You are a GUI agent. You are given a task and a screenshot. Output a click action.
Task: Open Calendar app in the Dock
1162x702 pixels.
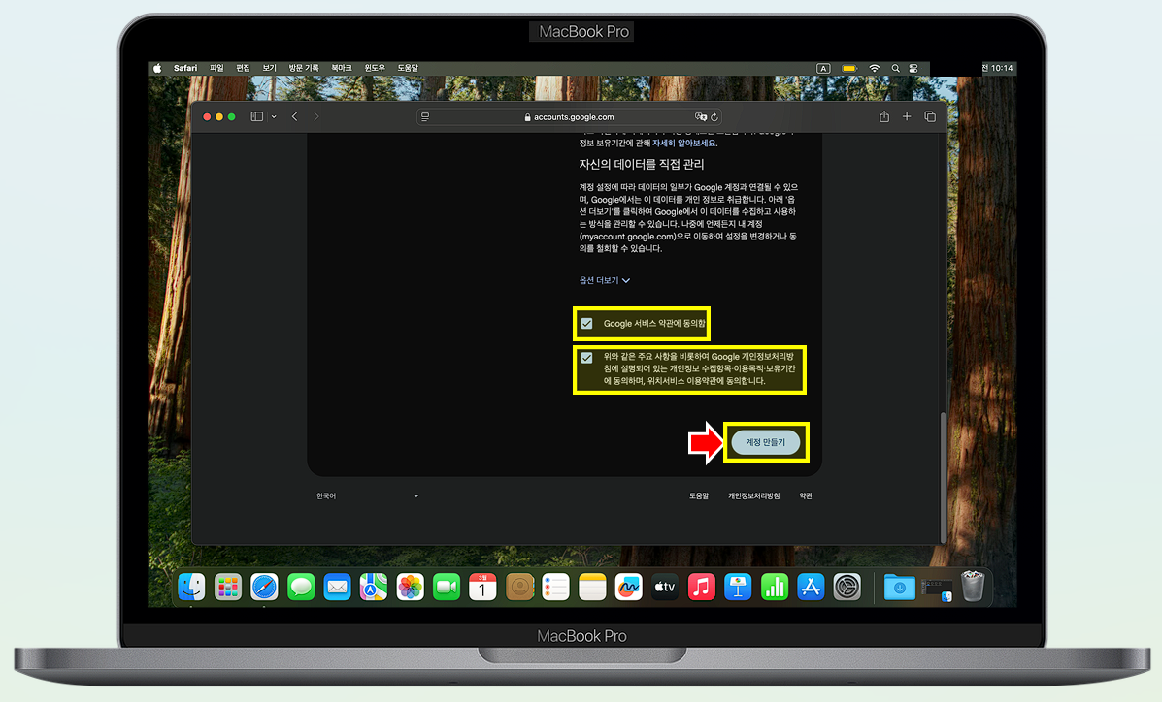point(482,588)
